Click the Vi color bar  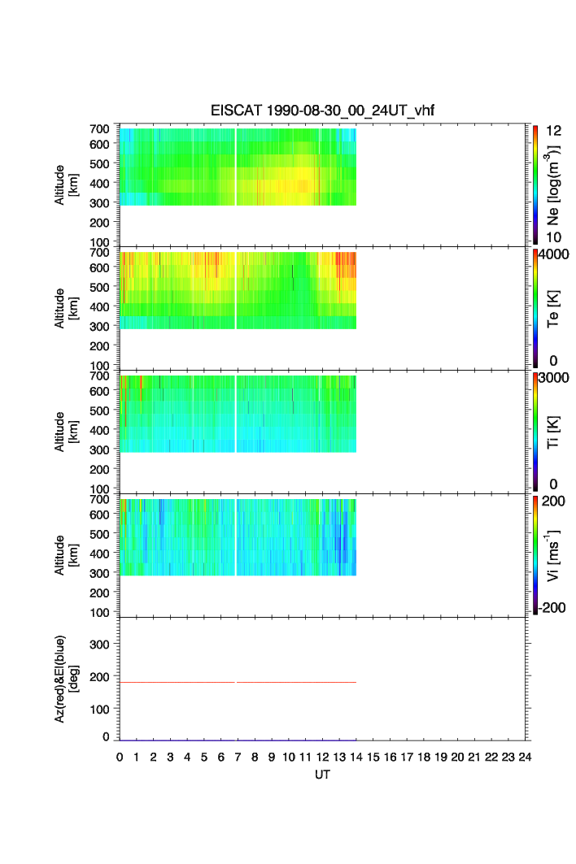(535, 555)
